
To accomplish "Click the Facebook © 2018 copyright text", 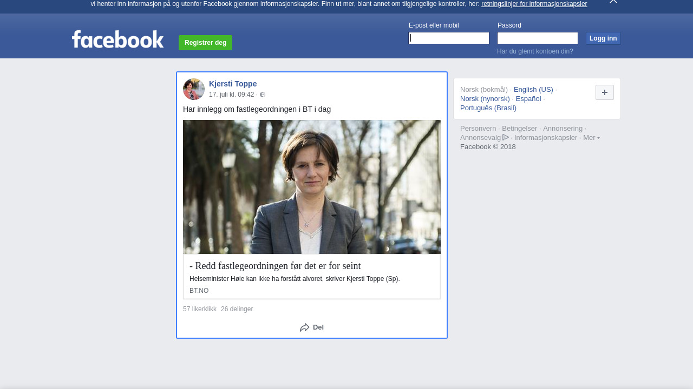I will 488,147.
